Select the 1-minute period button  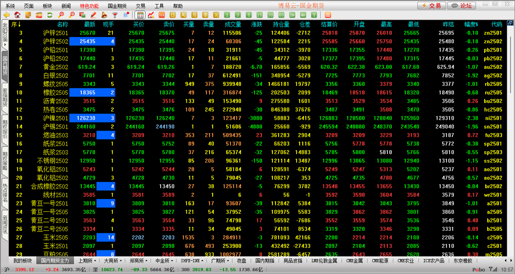pos(227,15)
